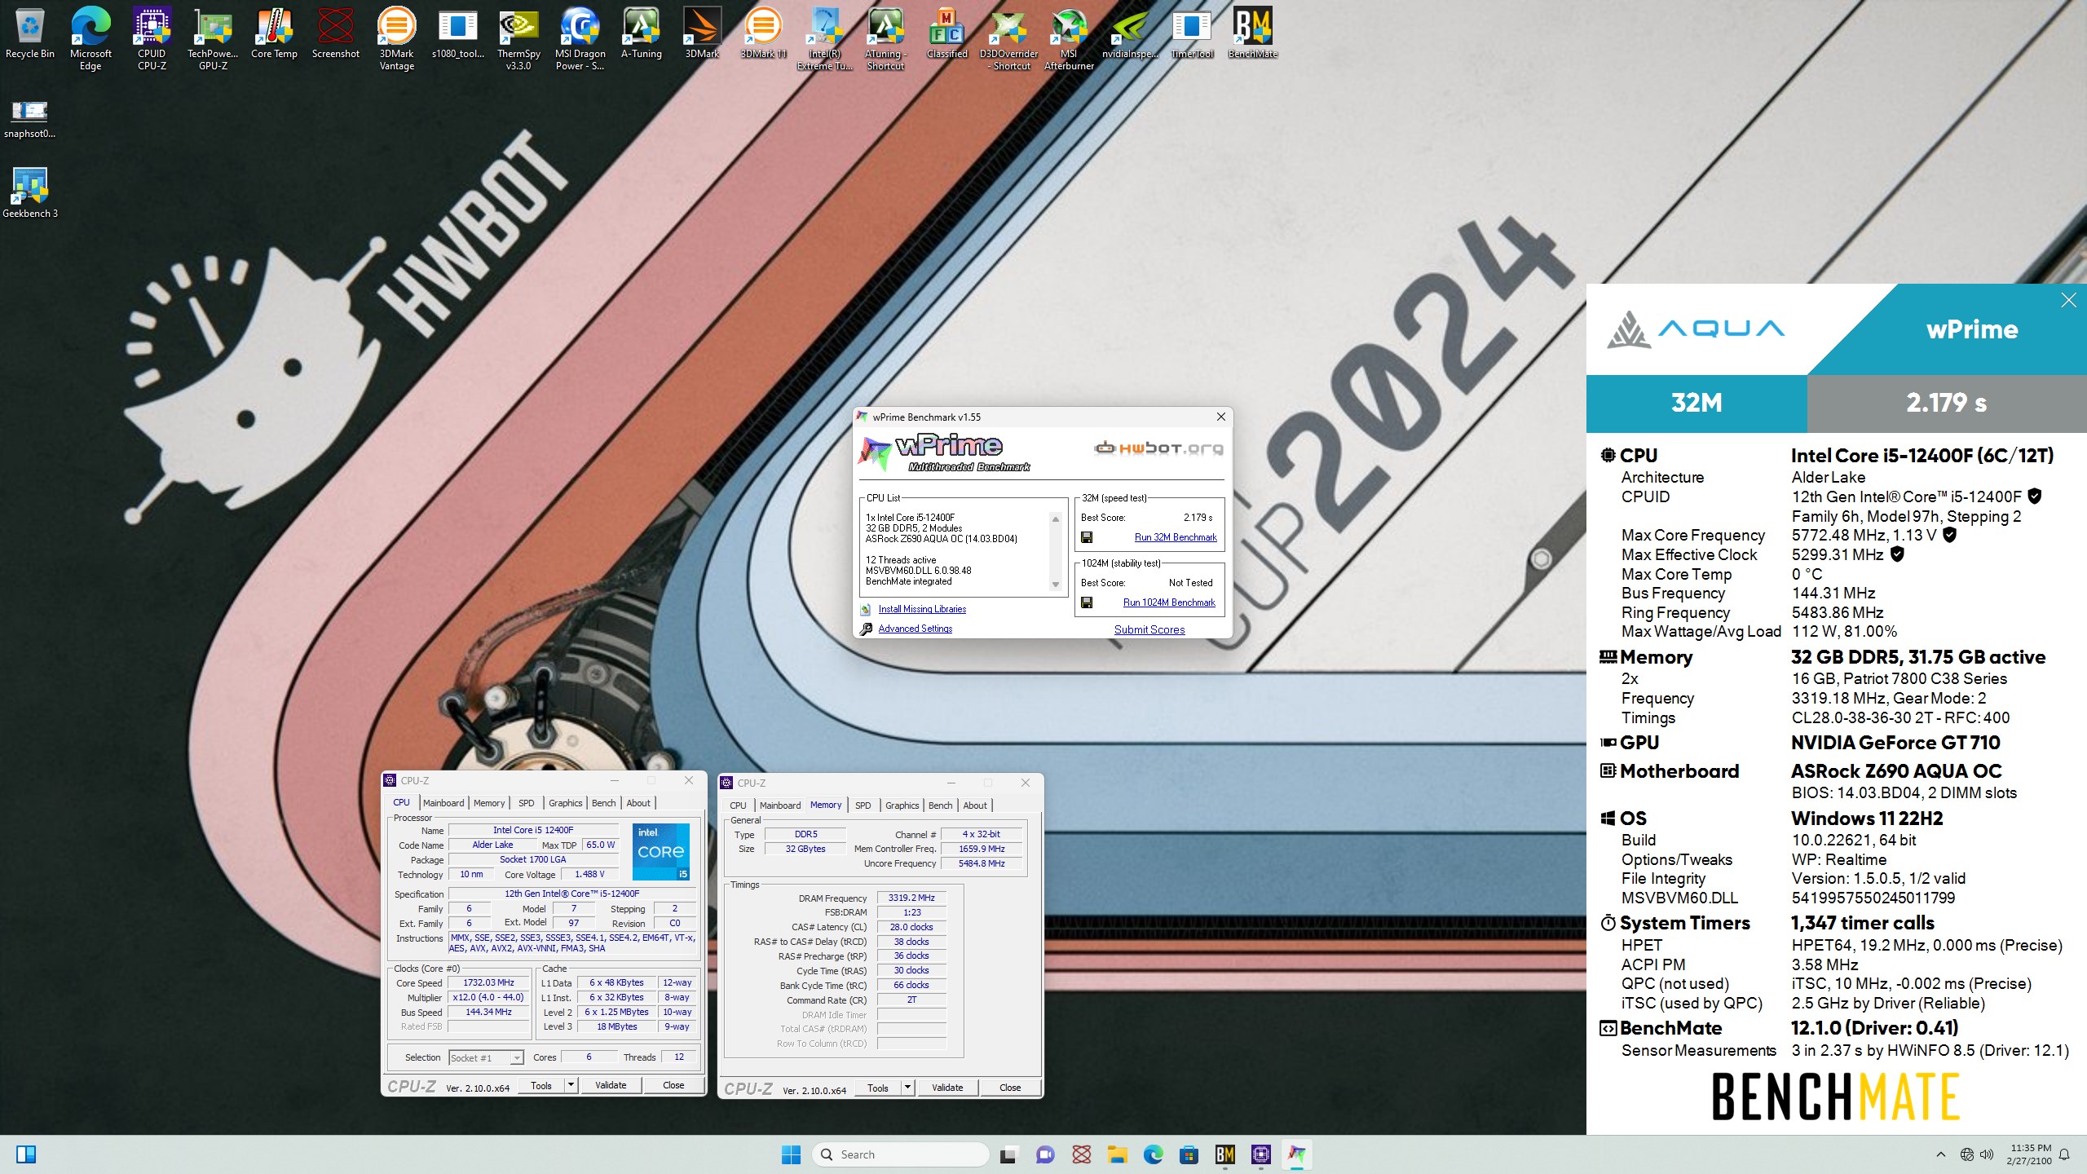Switch to Memory tab in left CPU-Z window
The width and height of the screenshot is (2087, 1174).
point(489,803)
